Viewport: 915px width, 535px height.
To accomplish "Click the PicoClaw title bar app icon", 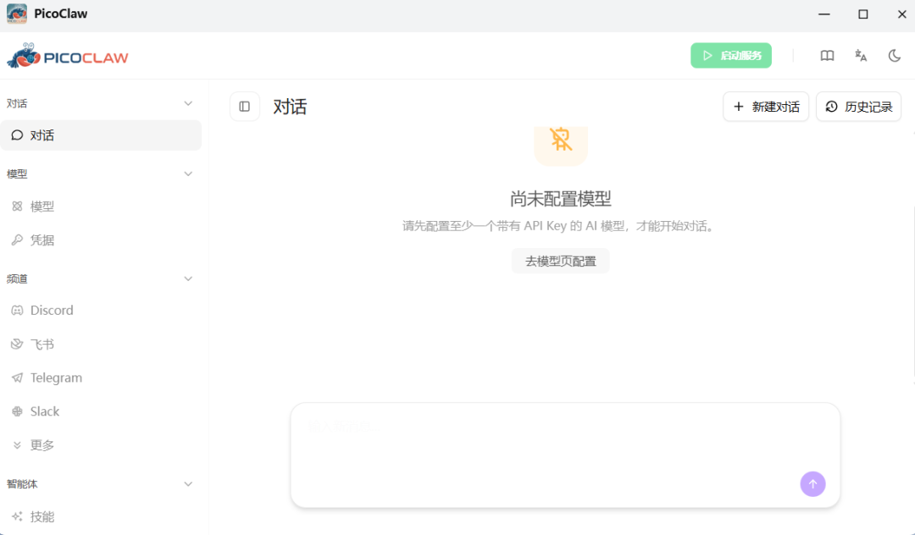I will tap(17, 14).
